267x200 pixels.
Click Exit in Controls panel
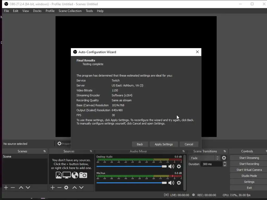[249, 188]
